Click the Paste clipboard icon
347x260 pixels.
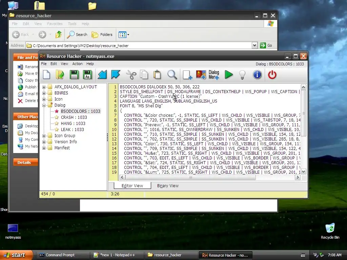point(157,74)
